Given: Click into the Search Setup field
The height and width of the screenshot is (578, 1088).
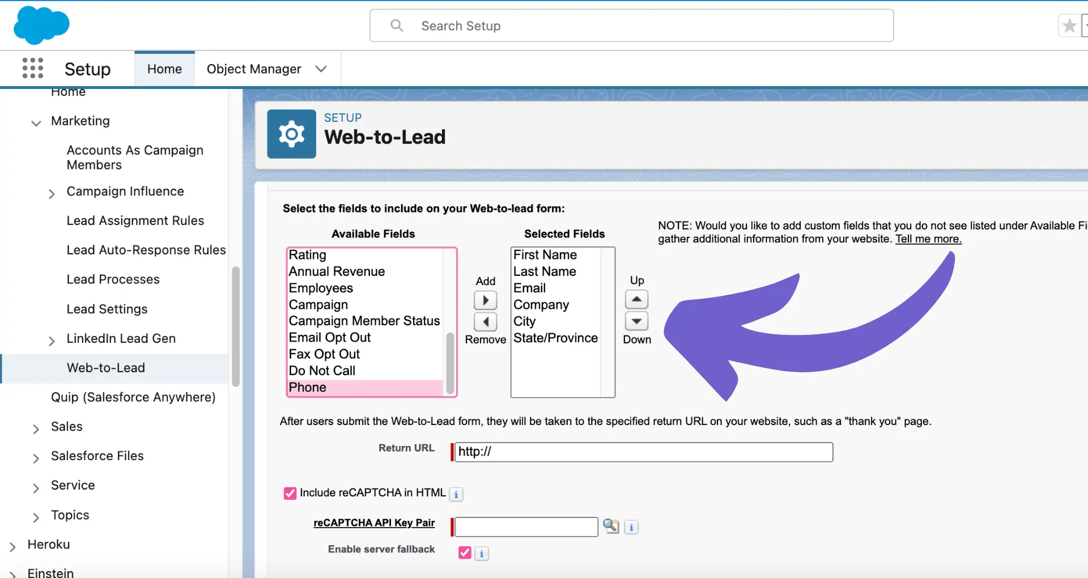Looking at the screenshot, I should coord(632,25).
